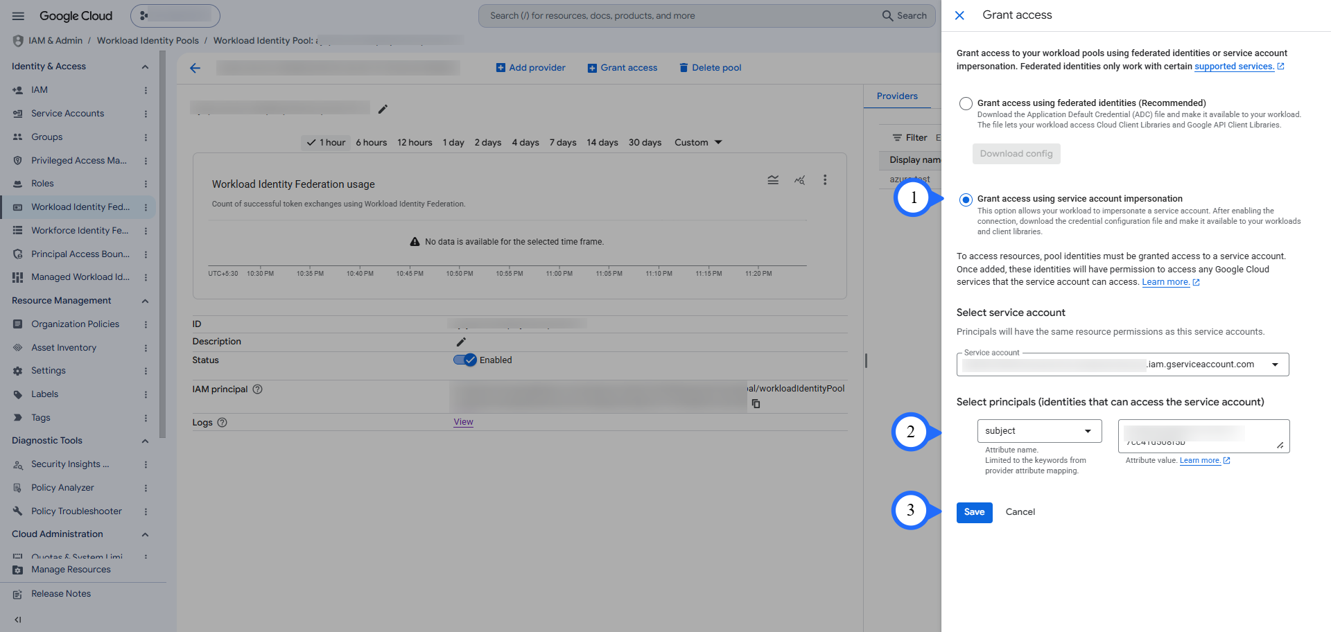
Task: Open IAM row options menu
Action: [146, 90]
